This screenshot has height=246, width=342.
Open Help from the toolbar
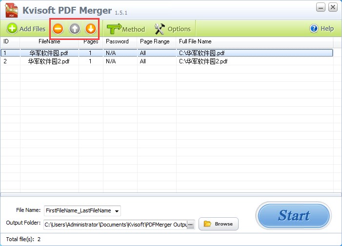tap(322, 29)
